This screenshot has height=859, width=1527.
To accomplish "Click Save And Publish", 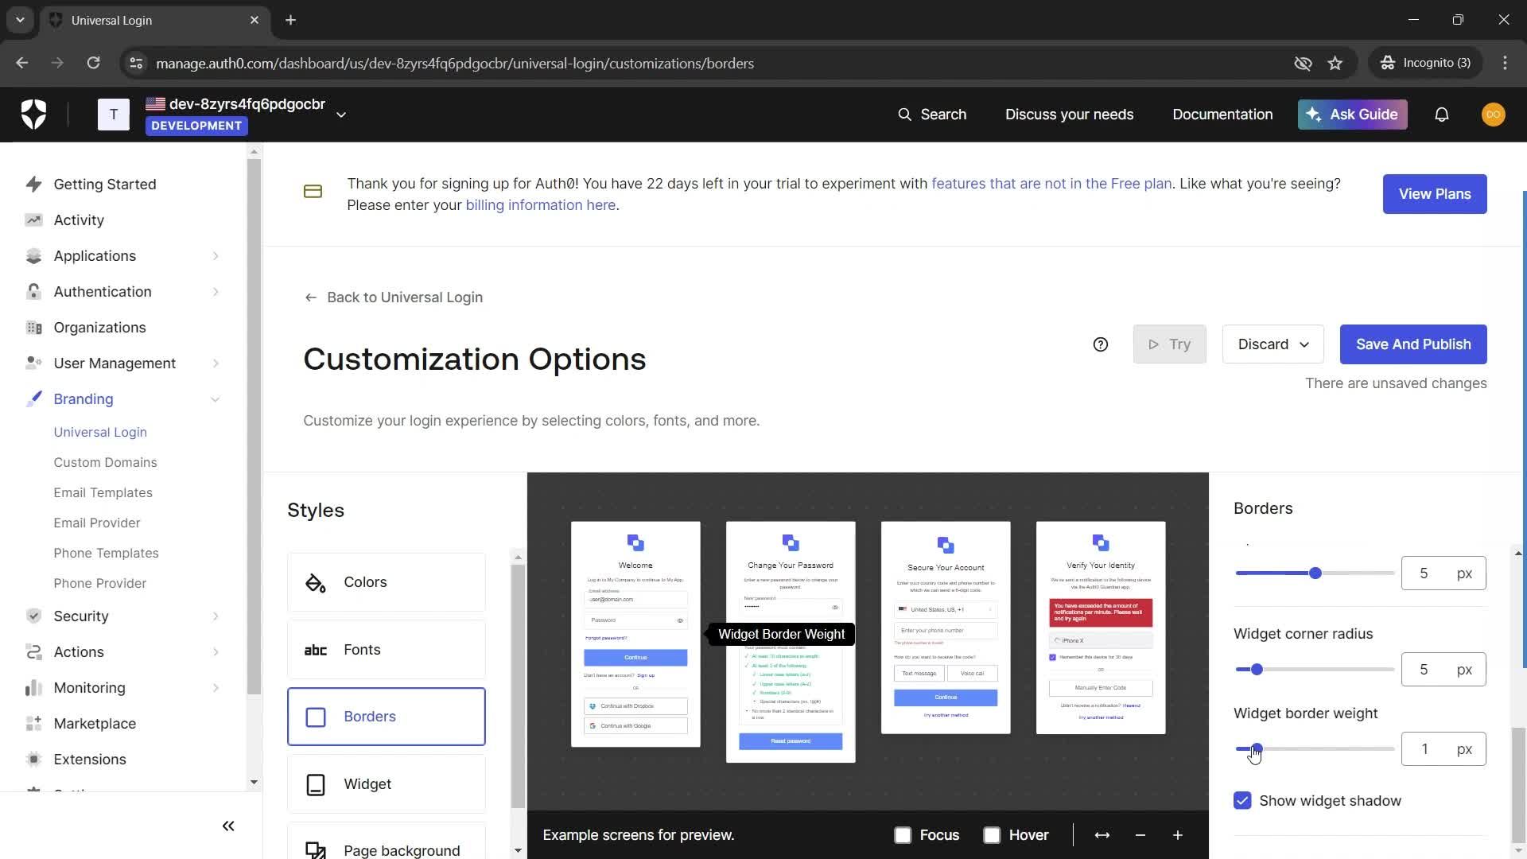I will coord(1413,344).
